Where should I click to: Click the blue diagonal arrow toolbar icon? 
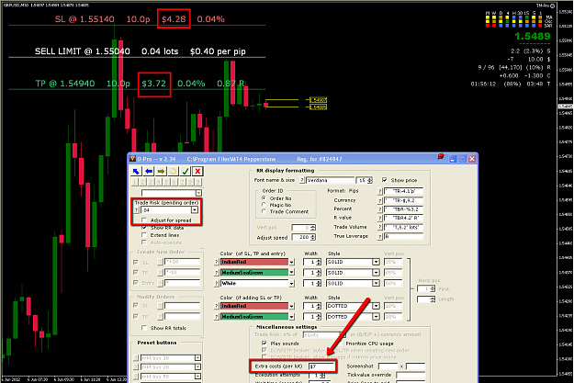[137, 171]
